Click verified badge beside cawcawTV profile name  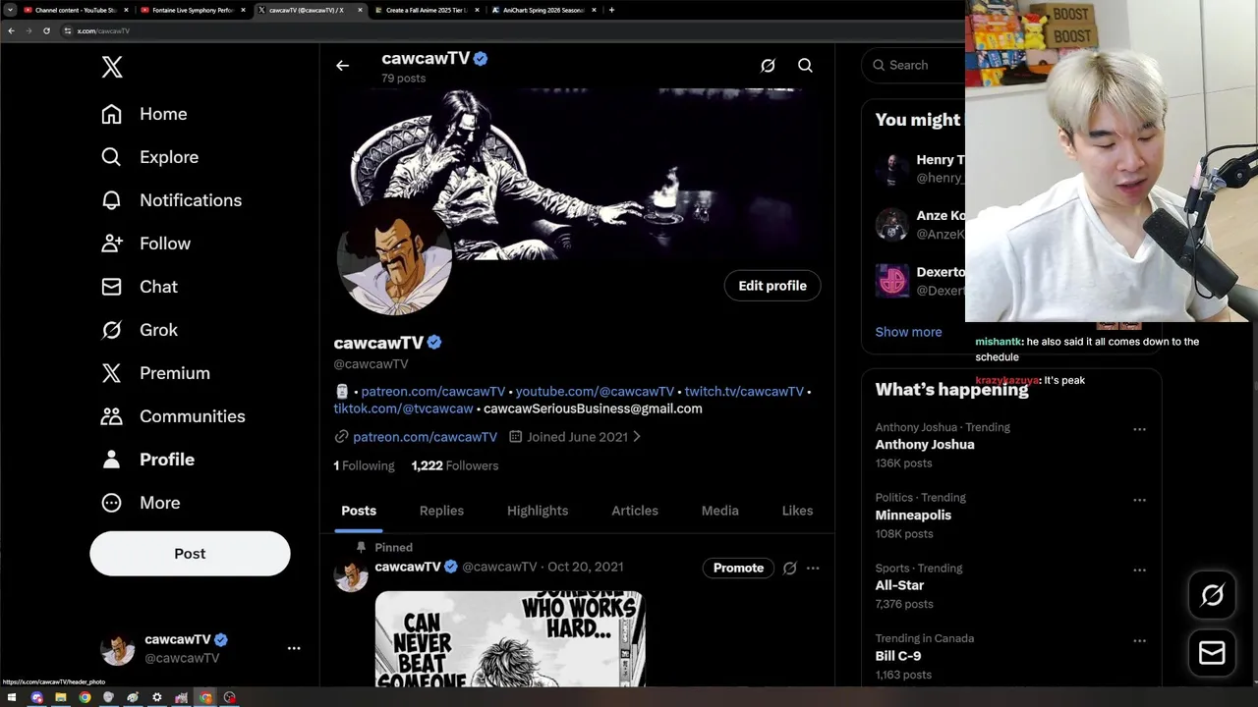(x=434, y=343)
